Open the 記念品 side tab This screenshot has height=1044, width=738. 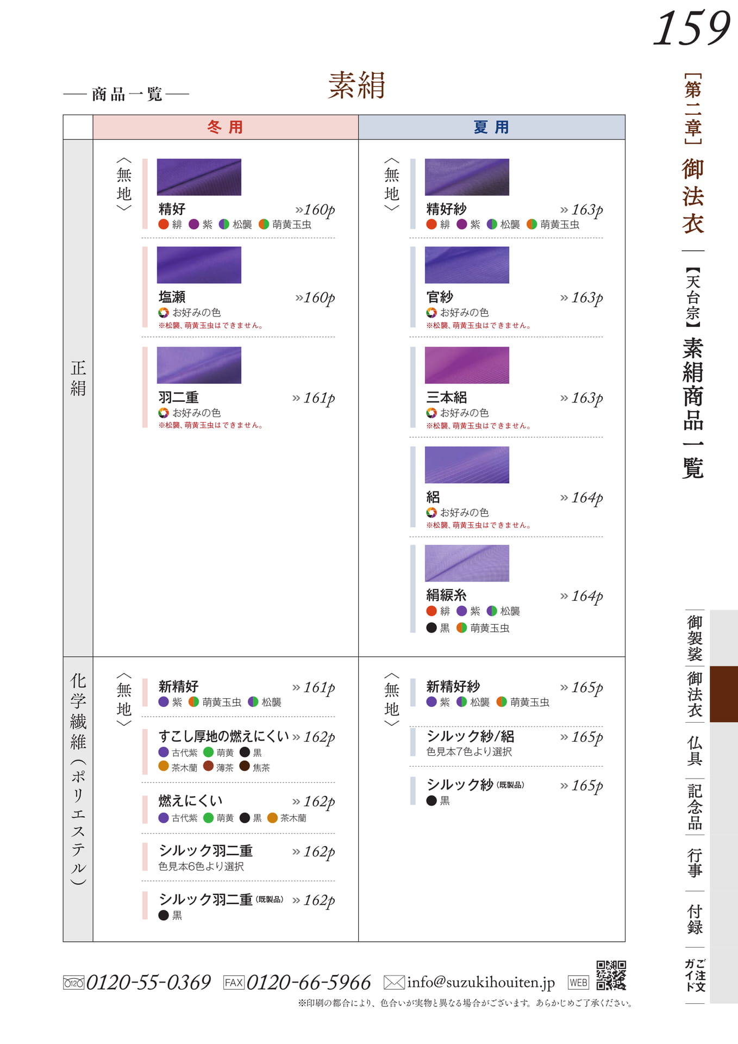[x=695, y=806]
